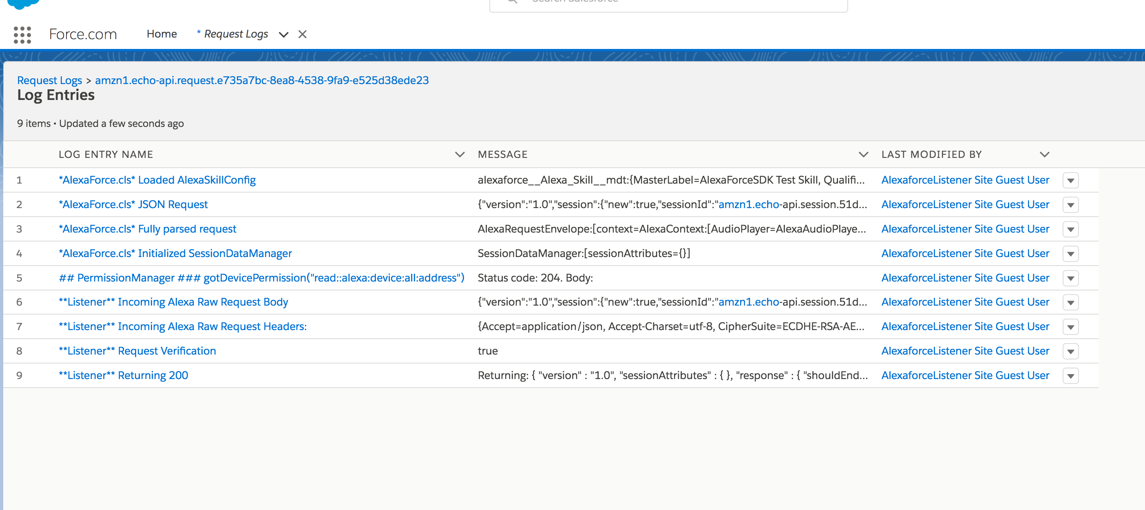Show row actions for Loaded AlexaSkillConfig
Image resolution: width=1145 pixels, height=510 pixels.
coord(1070,180)
